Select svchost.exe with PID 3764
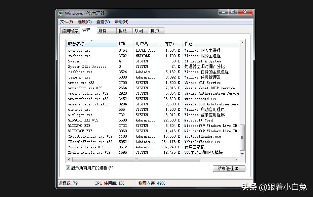The width and height of the screenshot is (313, 197). 153,50
